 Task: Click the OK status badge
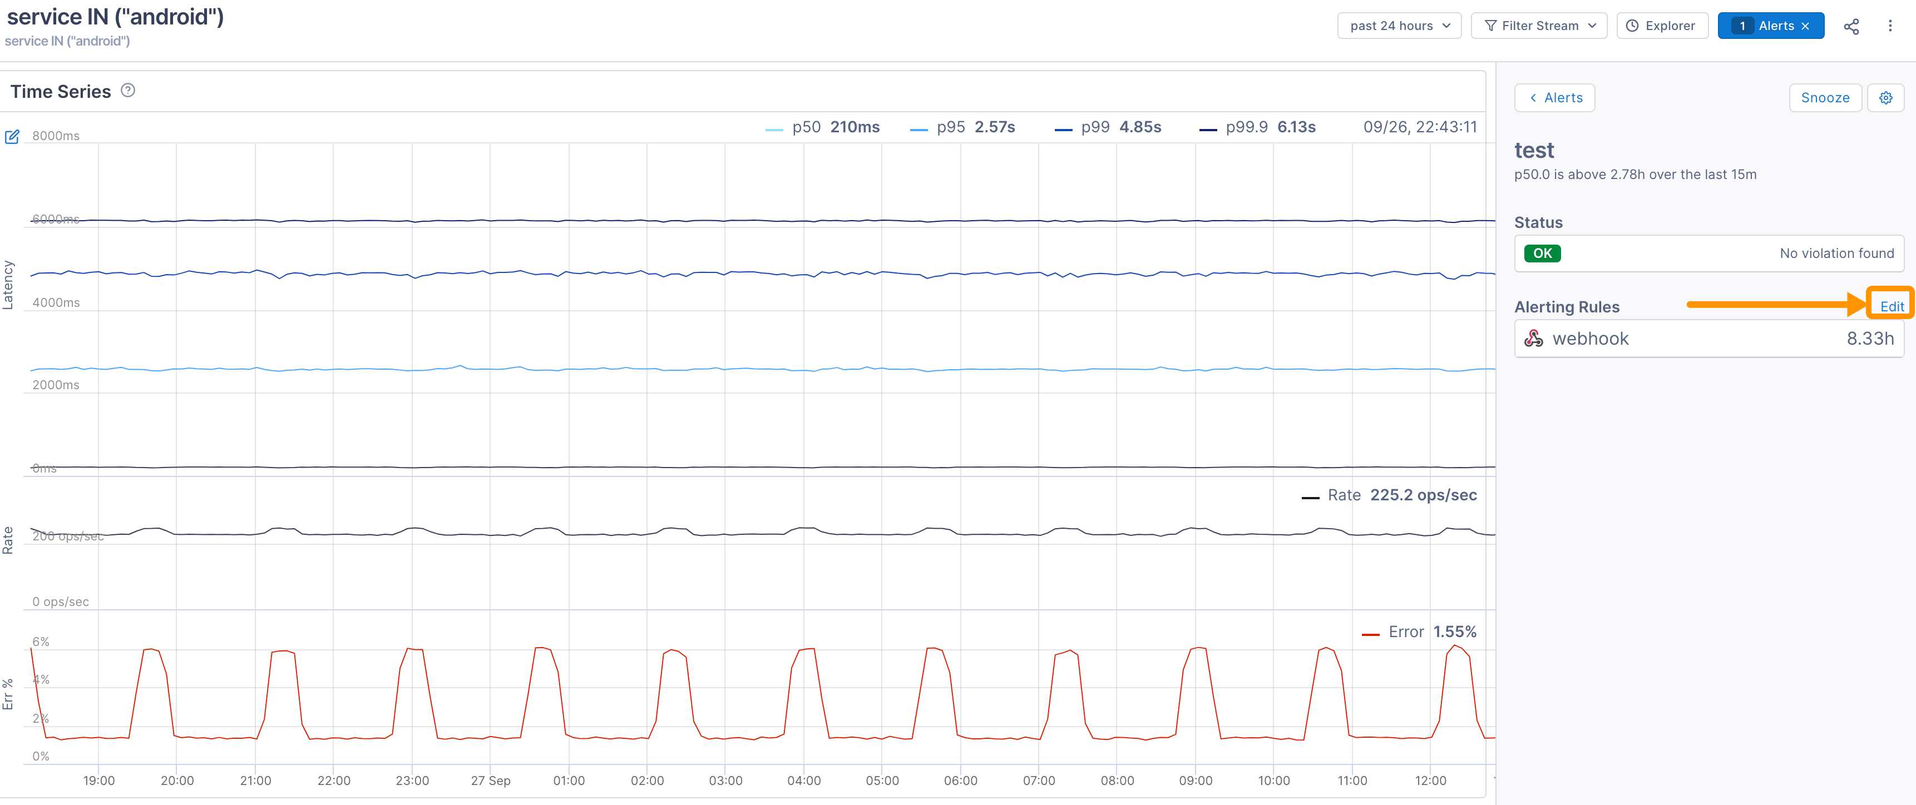(x=1542, y=254)
